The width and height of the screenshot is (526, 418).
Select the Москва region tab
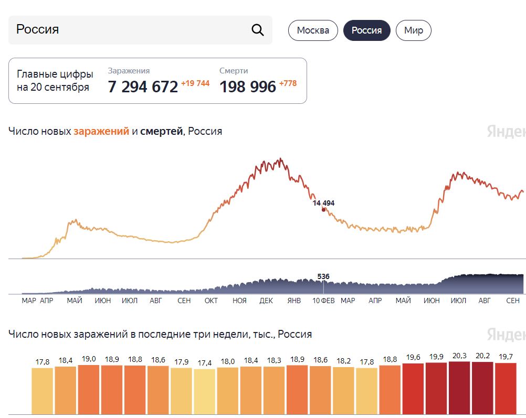(x=313, y=30)
